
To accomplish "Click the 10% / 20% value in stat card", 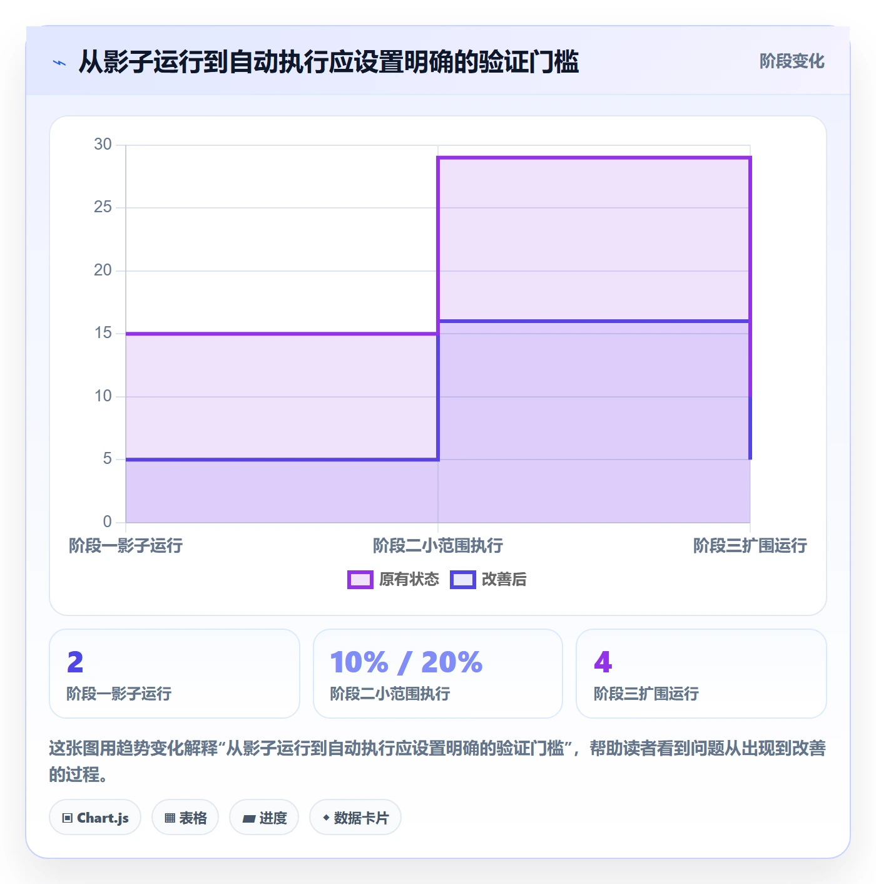I will pyautogui.click(x=406, y=662).
